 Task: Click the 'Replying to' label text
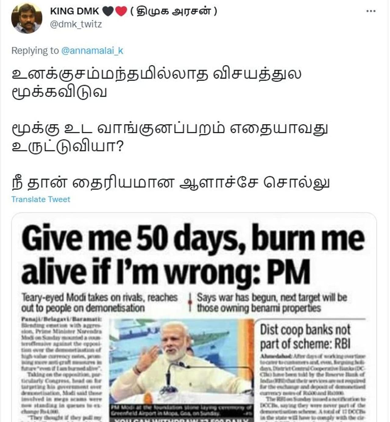tap(35, 51)
